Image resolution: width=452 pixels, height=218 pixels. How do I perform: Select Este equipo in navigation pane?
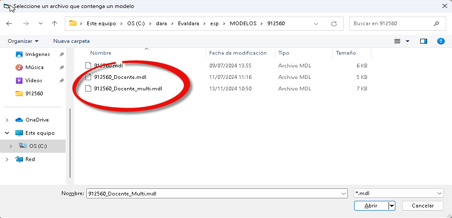(x=40, y=133)
